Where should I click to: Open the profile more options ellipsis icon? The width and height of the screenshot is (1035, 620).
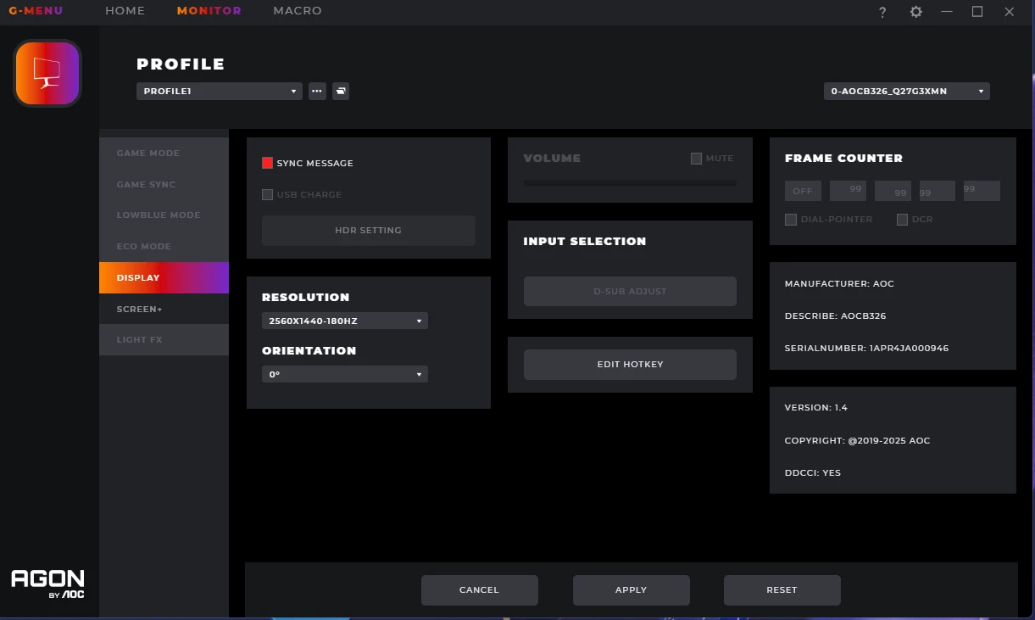click(317, 91)
